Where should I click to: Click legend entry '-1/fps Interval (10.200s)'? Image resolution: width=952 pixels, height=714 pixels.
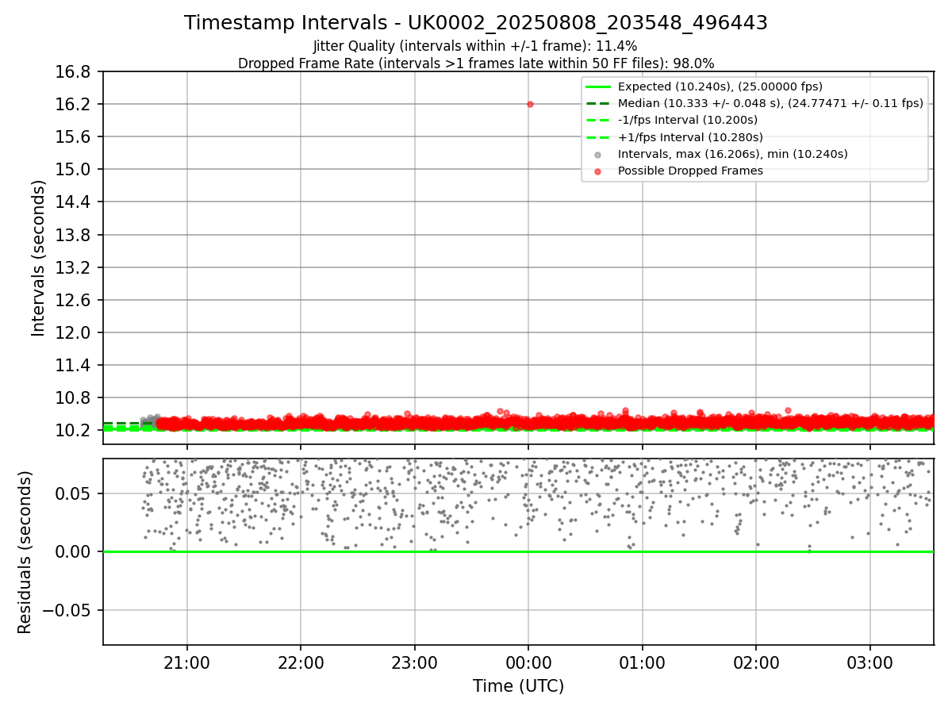688,120
